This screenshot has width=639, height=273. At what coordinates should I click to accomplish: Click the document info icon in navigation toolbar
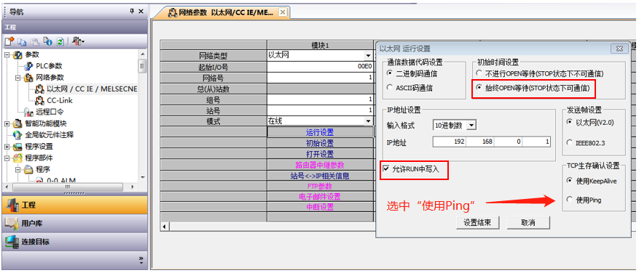47,41
